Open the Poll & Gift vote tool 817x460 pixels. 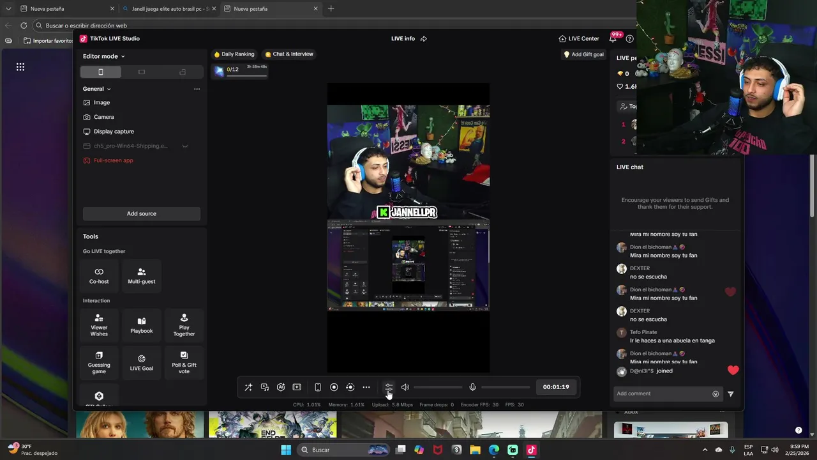[184, 363]
